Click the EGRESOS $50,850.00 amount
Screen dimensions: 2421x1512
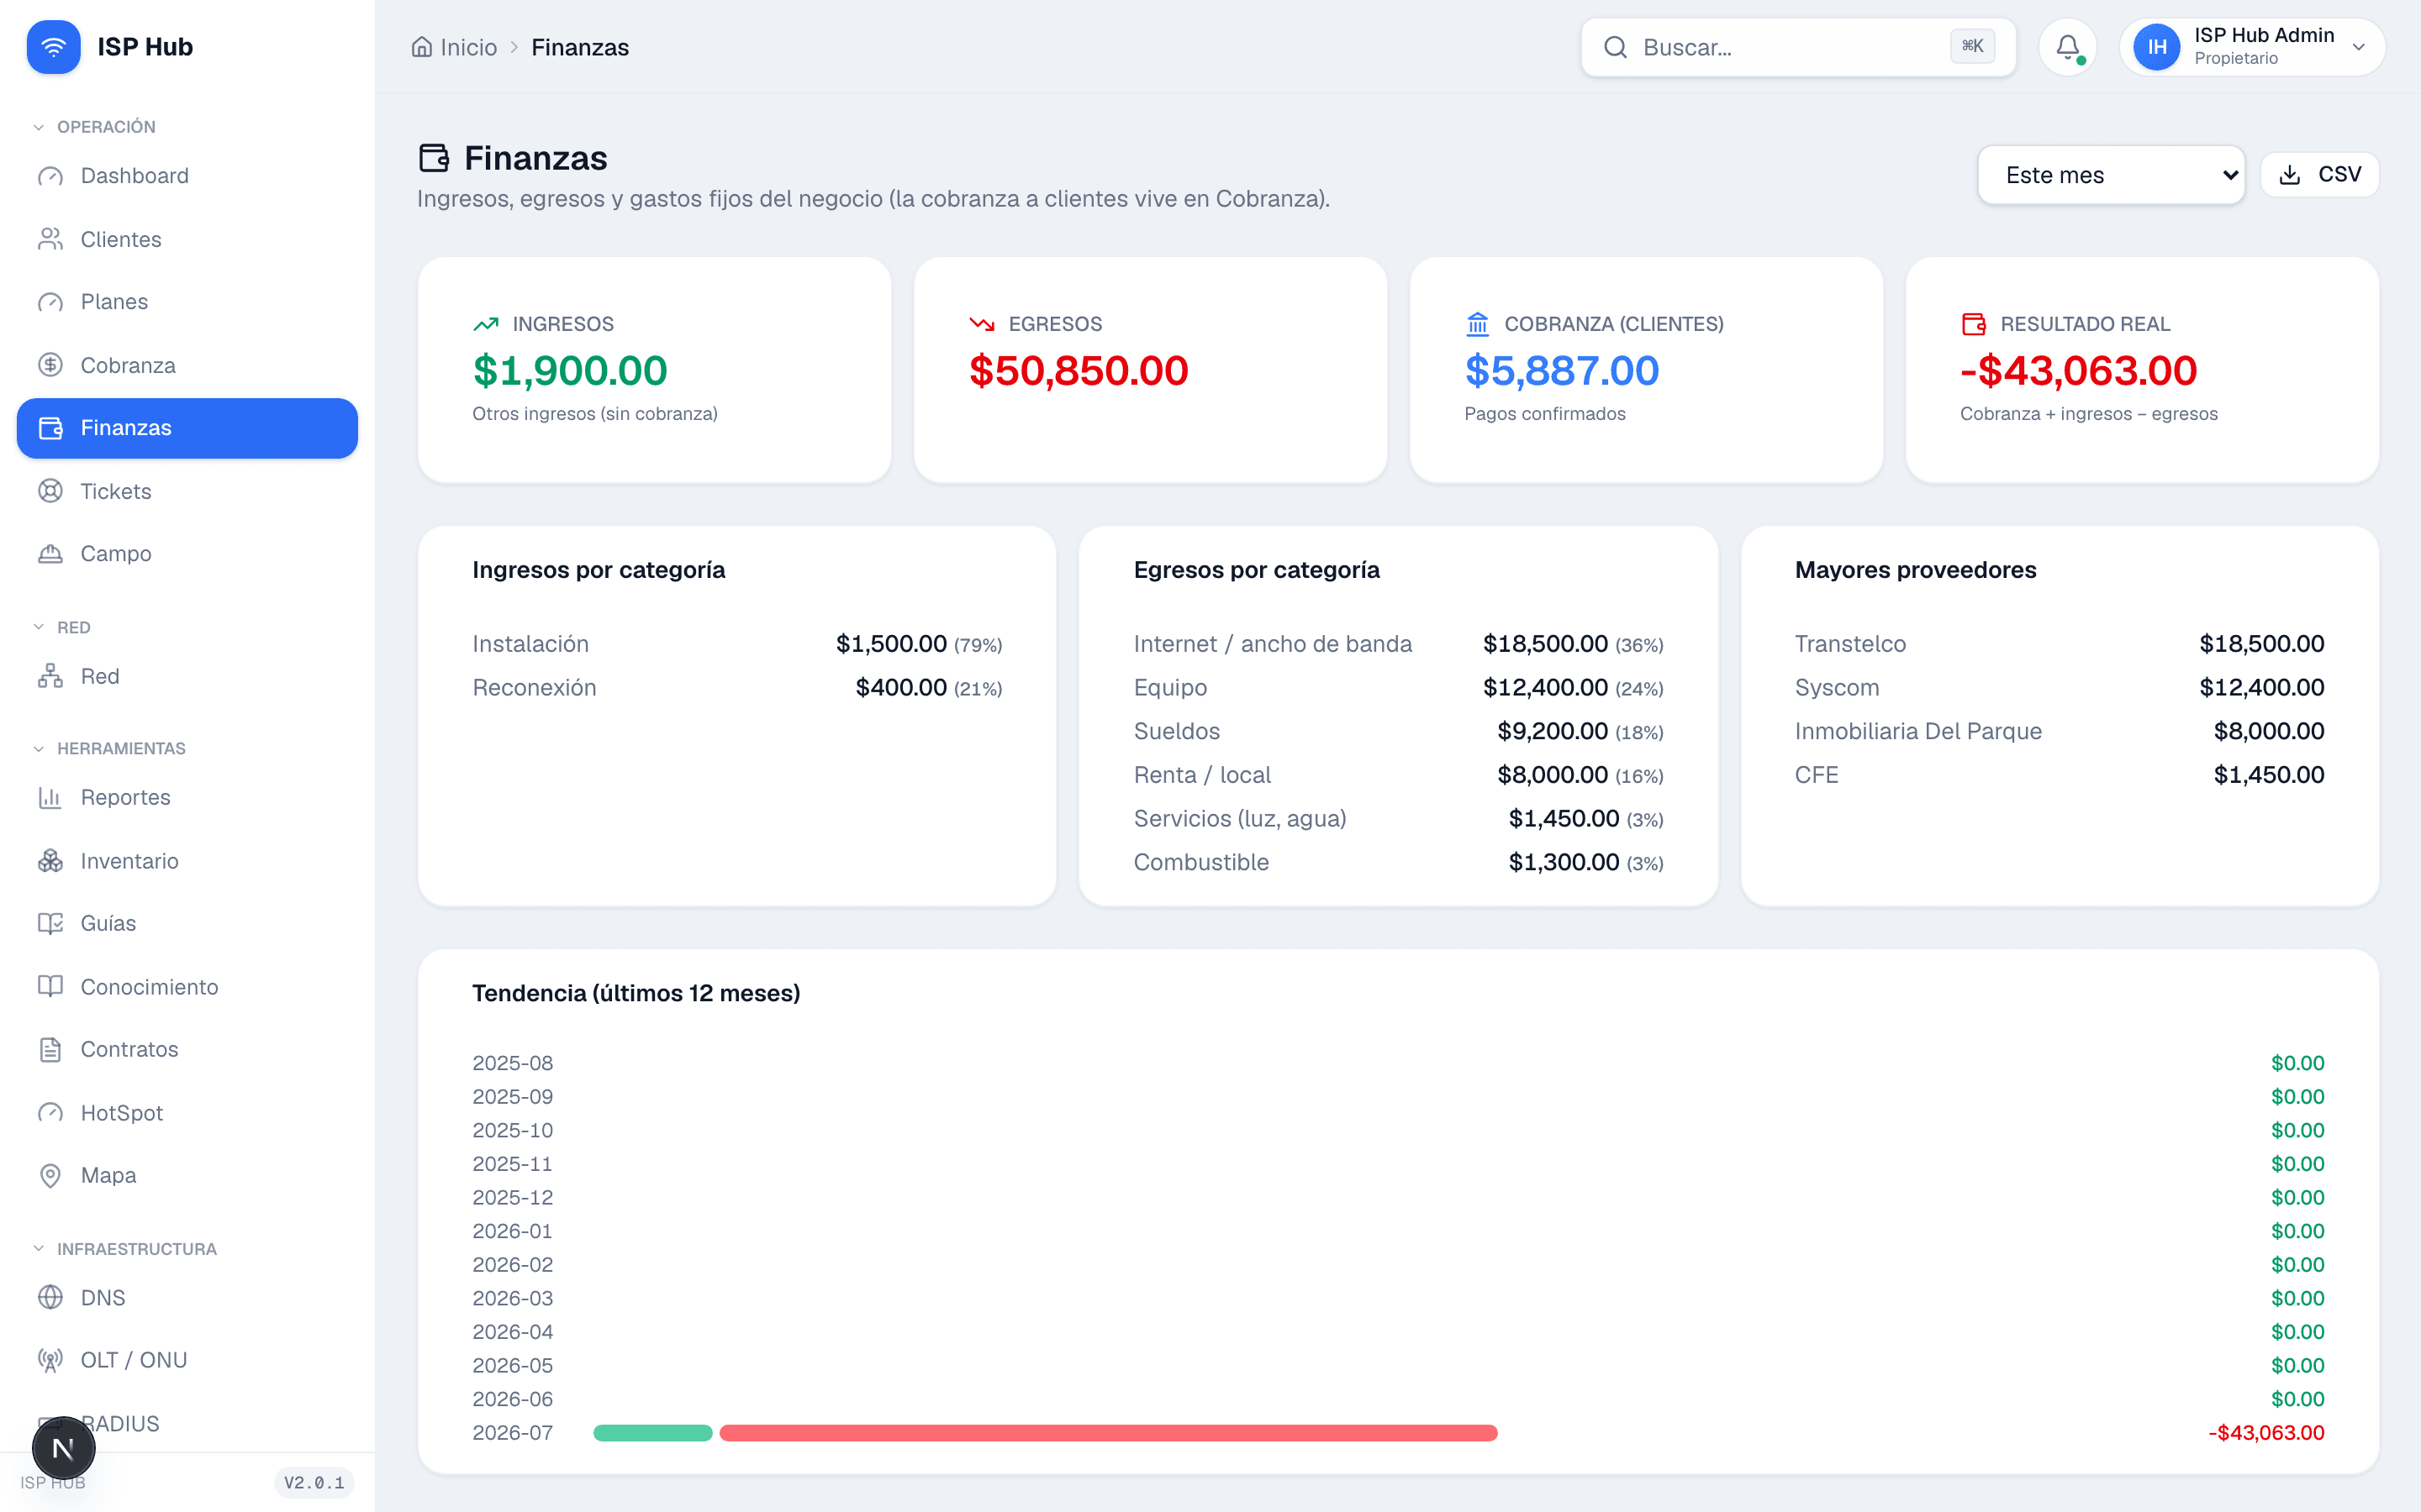tap(1079, 371)
